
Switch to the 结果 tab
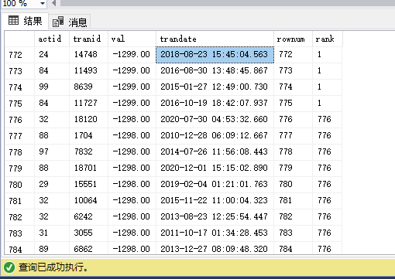25,21
